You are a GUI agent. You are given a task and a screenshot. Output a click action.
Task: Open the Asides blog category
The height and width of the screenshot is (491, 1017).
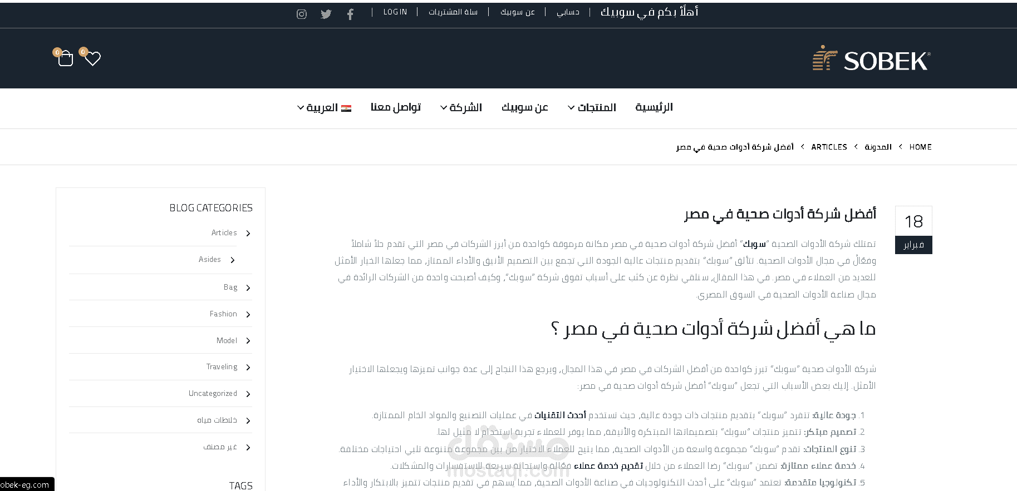pos(210,259)
